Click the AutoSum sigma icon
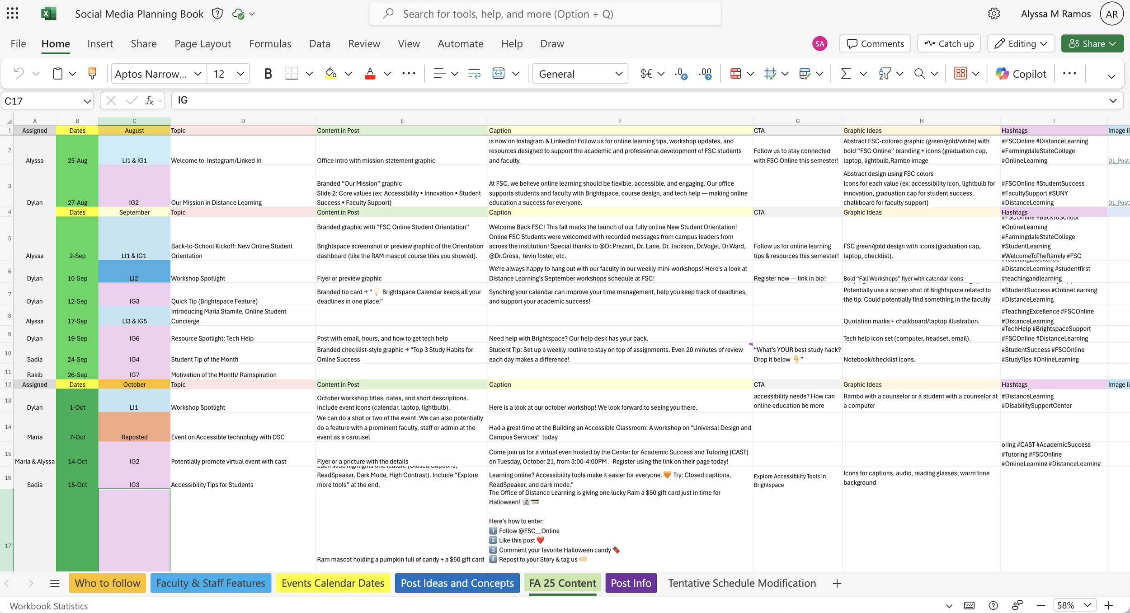 (x=846, y=73)
